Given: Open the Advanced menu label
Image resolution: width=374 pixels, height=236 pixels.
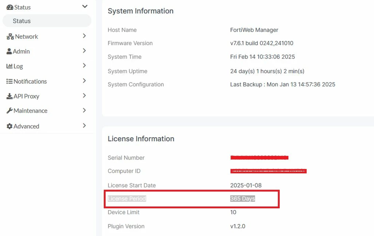Looking at the screenshot, I should tap(26, 126).
